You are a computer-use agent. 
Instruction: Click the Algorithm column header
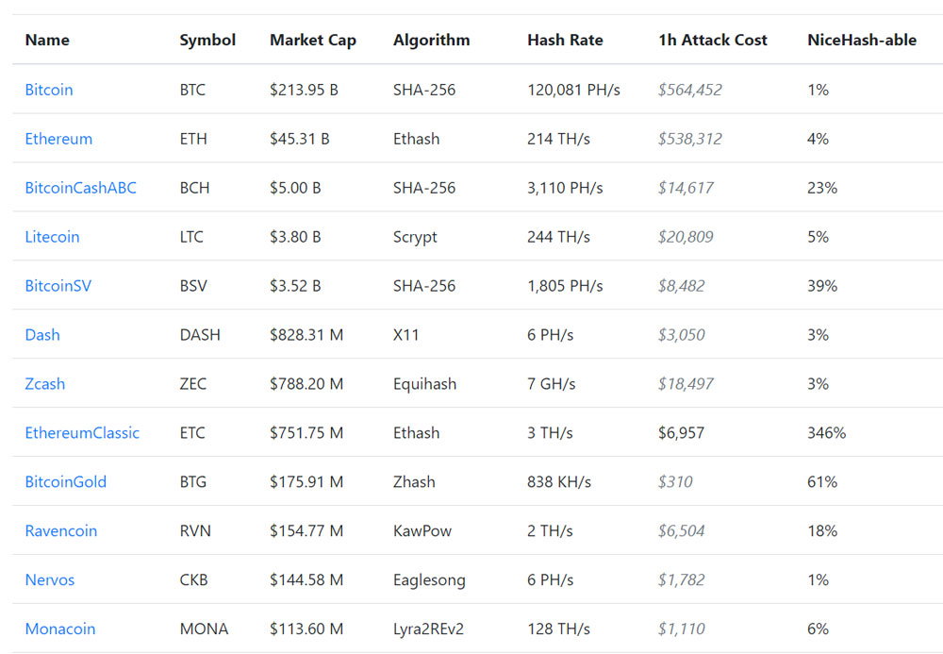pyautogui.click(x=431, y=41)
